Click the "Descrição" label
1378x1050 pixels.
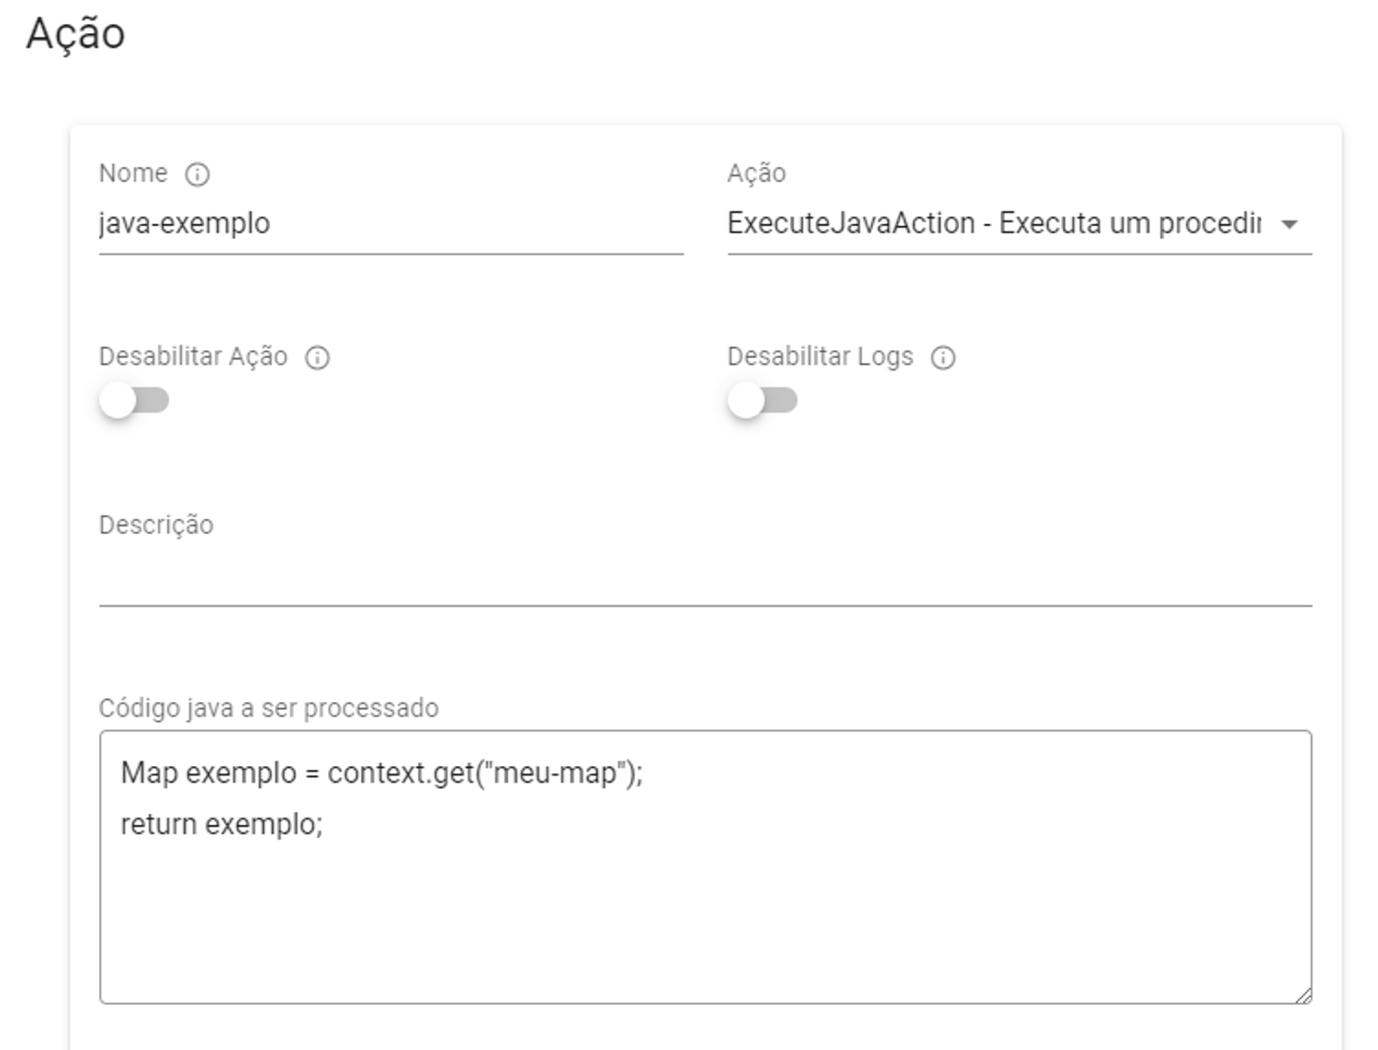pos(156,525)
